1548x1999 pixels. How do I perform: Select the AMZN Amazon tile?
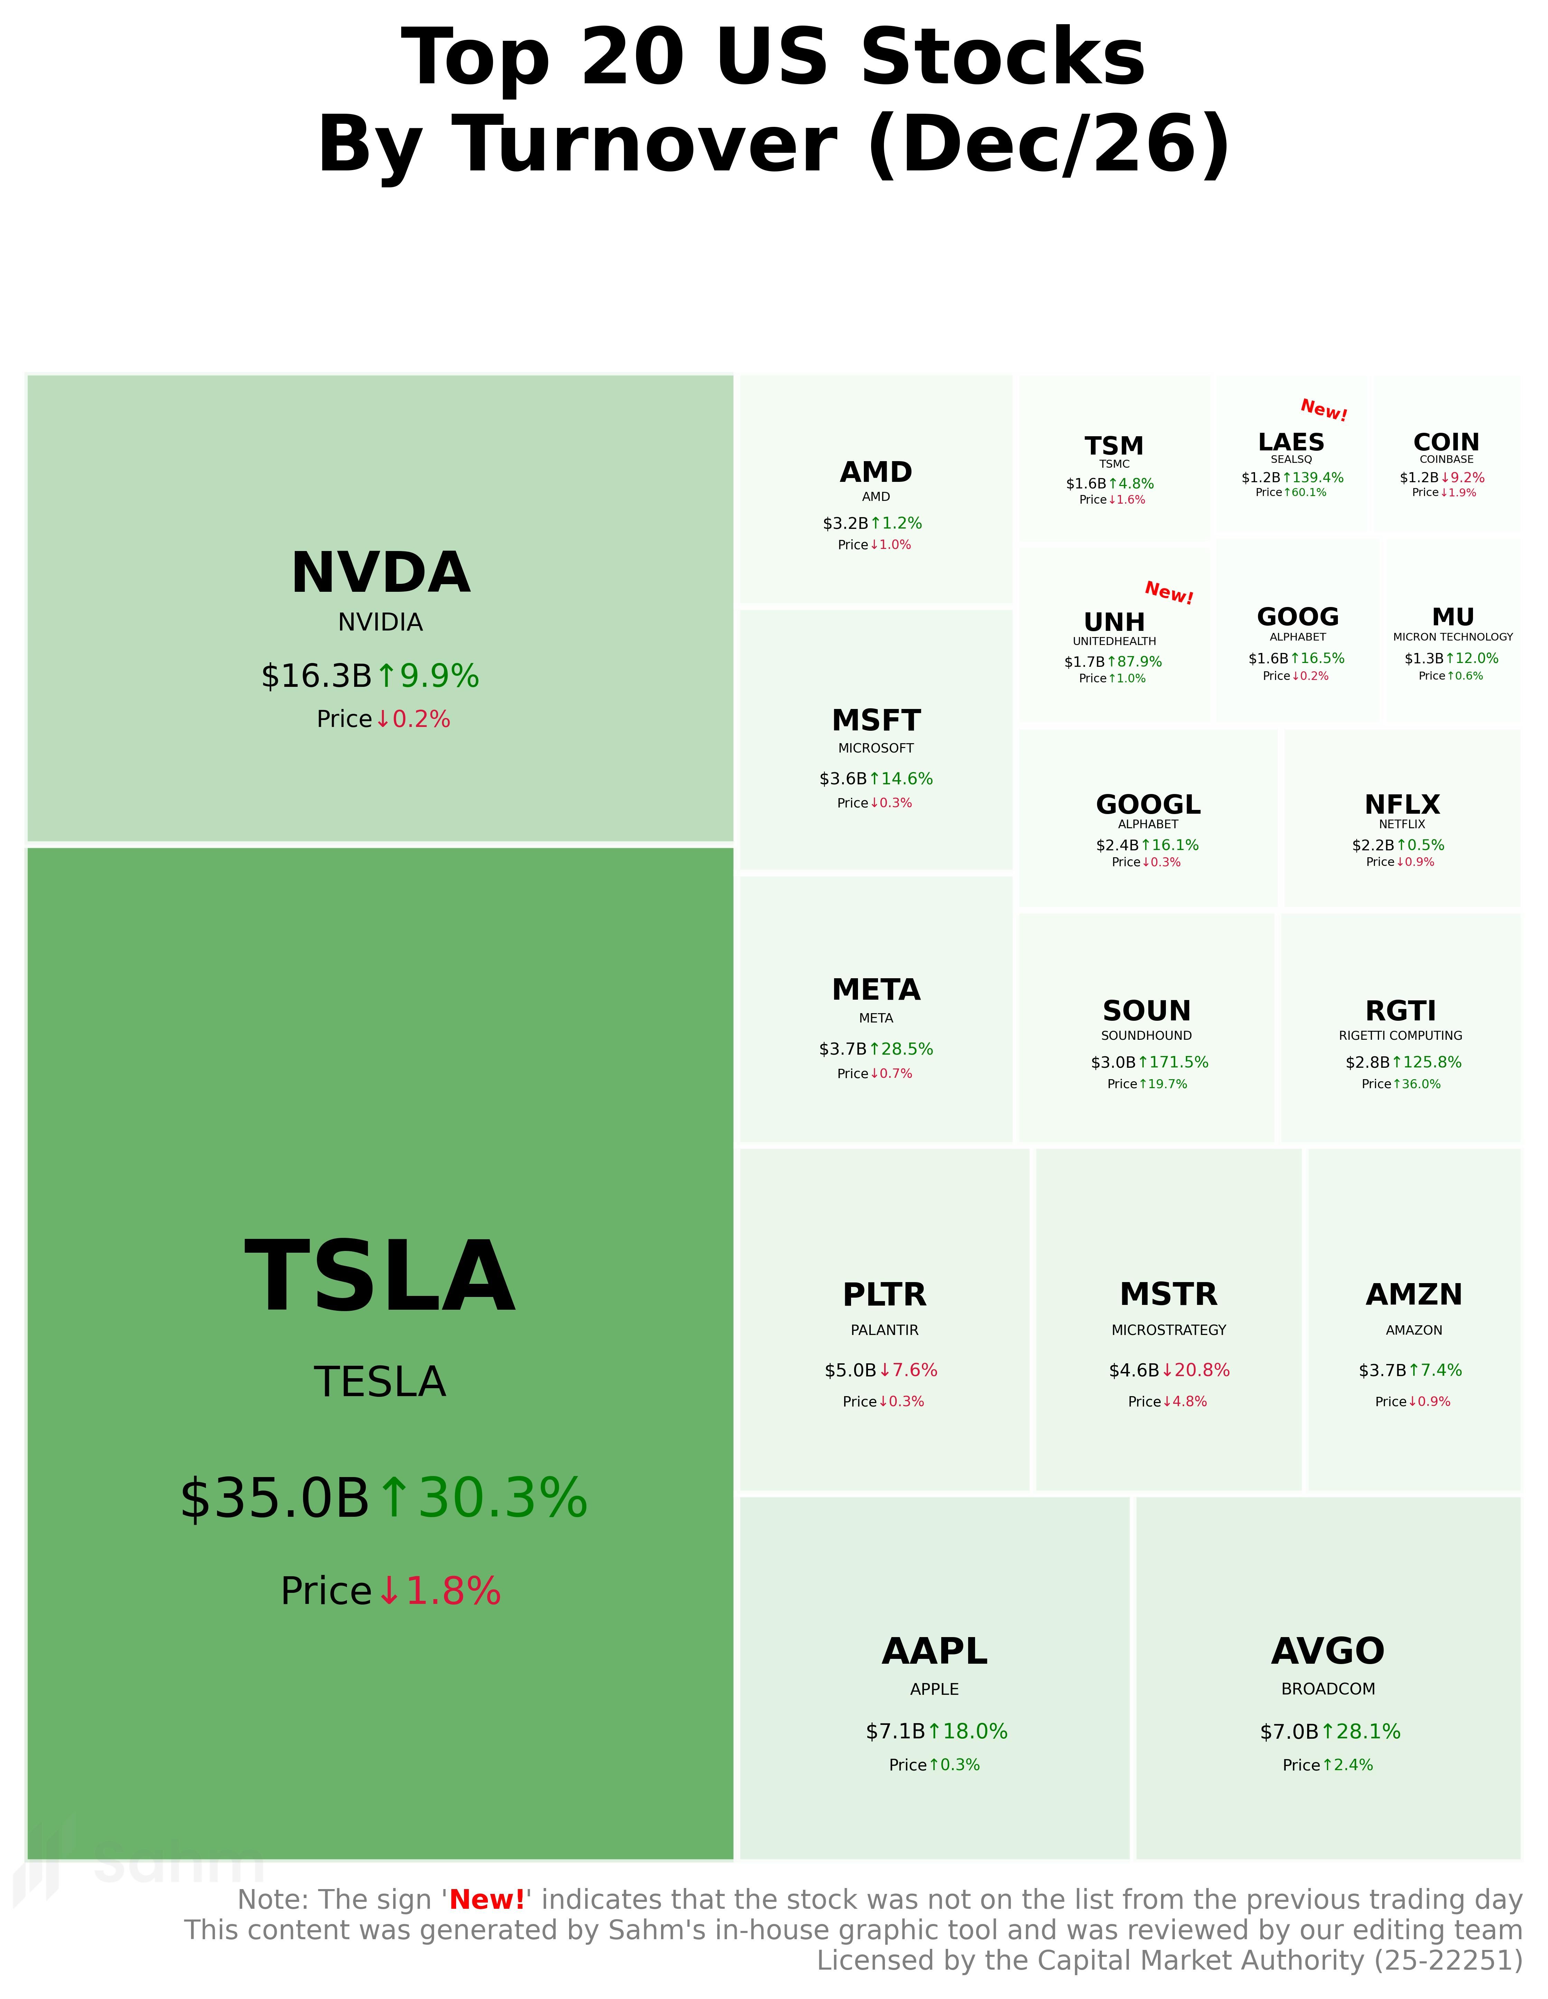click(1414, 1320)
